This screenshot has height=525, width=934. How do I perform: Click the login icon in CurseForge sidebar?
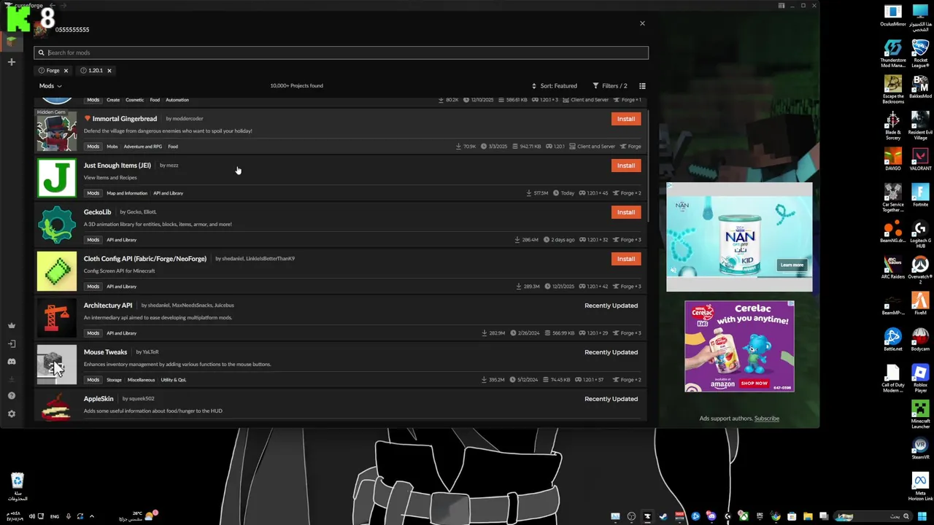[x=11, y=343]
